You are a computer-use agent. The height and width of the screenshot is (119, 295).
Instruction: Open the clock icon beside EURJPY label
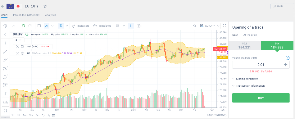pos(27,34)
